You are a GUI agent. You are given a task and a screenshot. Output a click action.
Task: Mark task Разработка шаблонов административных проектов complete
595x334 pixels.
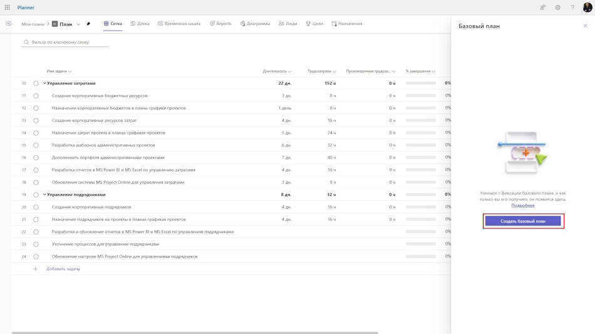click(x=36, y=145)
